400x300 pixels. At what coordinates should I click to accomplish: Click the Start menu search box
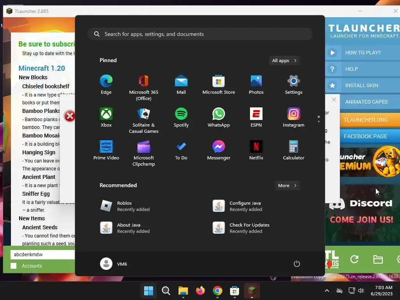pyautogui.click(x=200, y=34)
